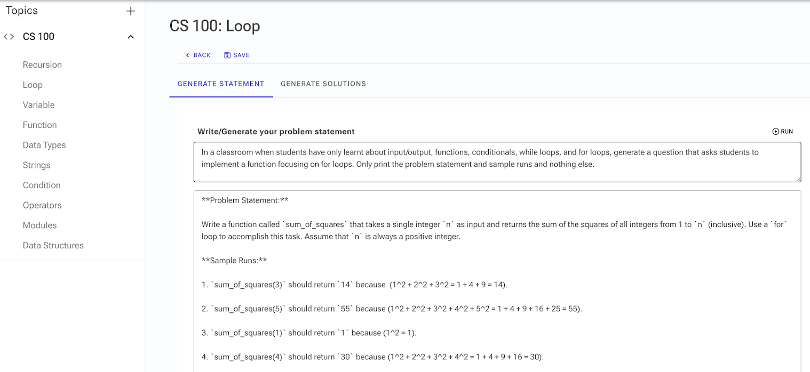Click the code brackets icon beside CS 100
Image resolution: width=810 pixels, height=372 pixels.
[9, 37]
